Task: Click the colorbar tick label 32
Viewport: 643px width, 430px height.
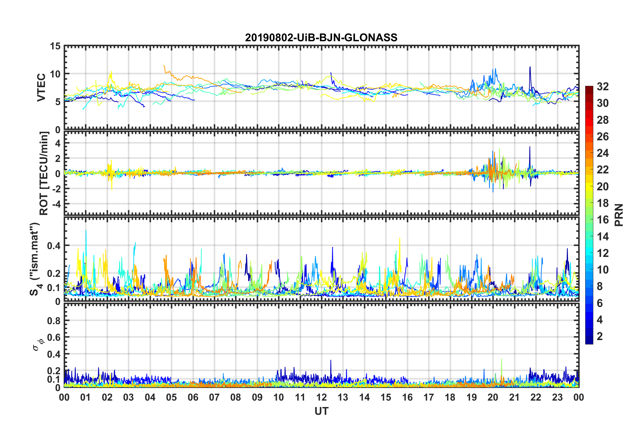Action: click(x=603, y=87)
